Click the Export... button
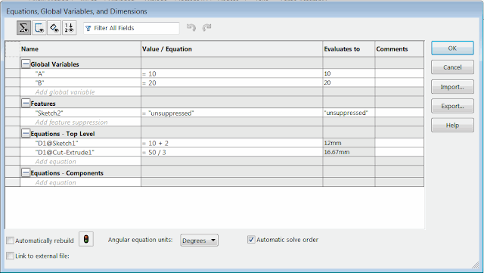This screenshot has height=273, width=484. (x=452, y=106)
